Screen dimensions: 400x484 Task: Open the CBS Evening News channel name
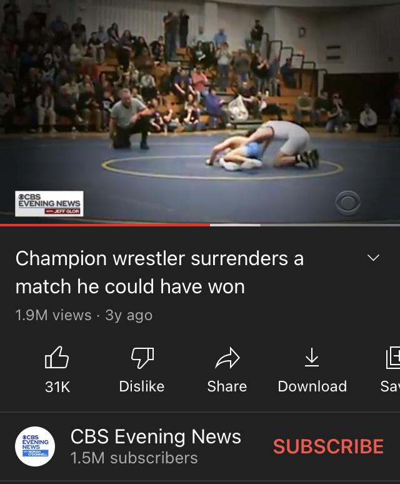point(156,436)
